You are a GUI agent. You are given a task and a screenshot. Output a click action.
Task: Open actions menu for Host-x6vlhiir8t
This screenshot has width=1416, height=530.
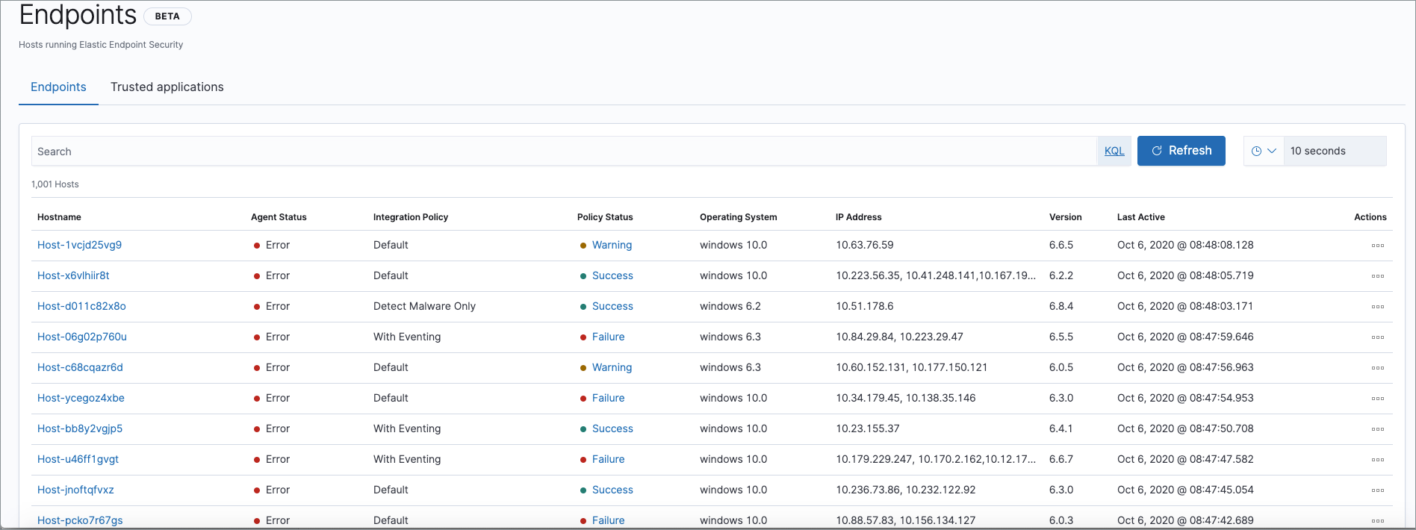point(1377,276)
